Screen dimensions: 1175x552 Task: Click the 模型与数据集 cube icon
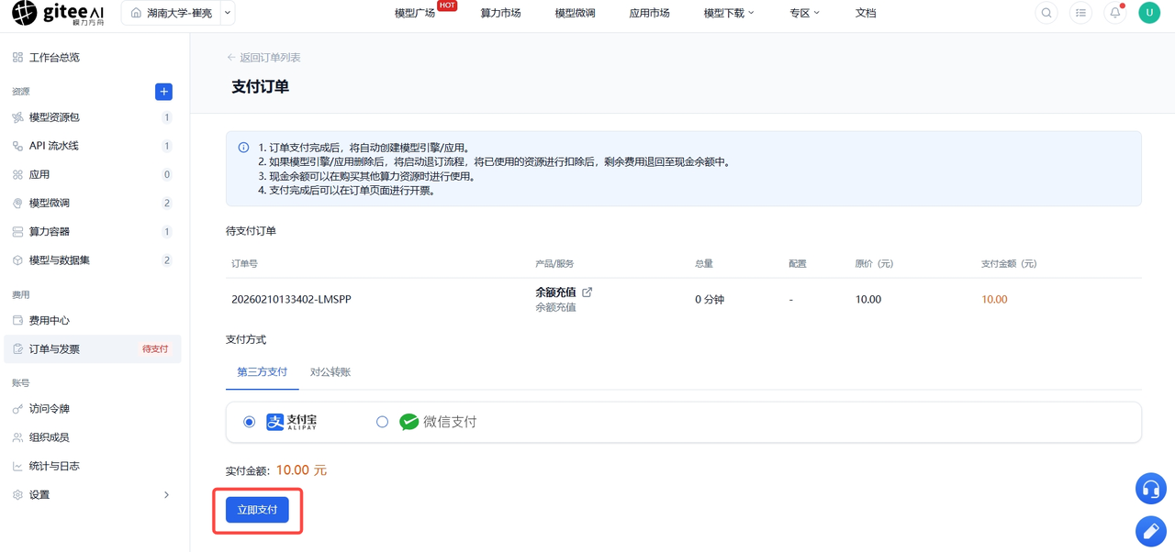click(x=17, y=260)
